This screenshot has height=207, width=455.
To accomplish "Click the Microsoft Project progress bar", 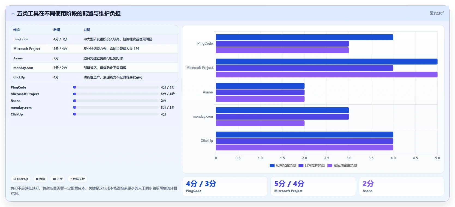I will click(x=116, y=94).
